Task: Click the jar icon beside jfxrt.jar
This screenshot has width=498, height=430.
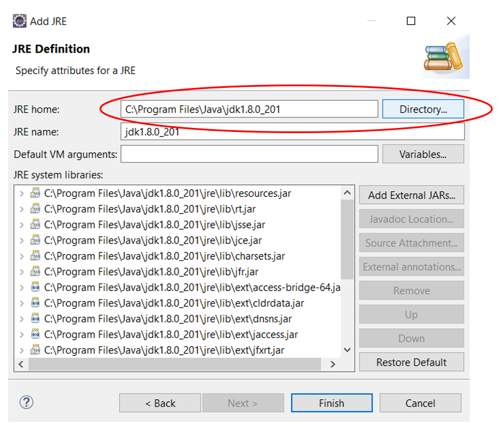Action: point(35,350)
